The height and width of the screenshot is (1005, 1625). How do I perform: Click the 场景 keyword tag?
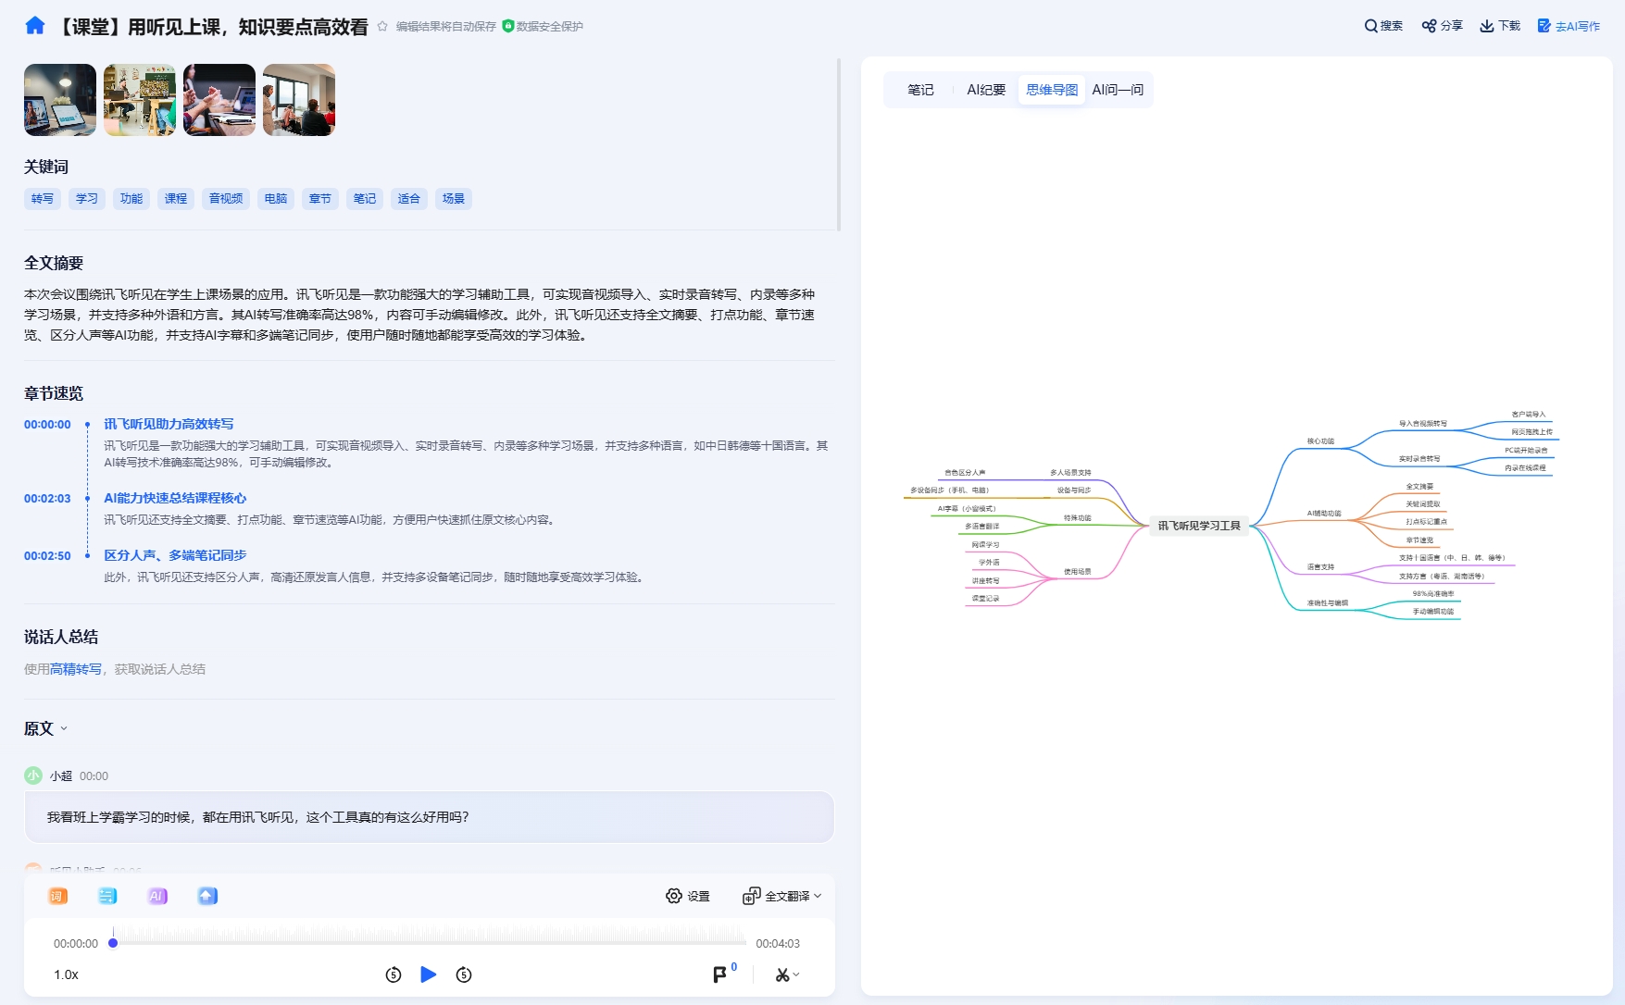click(x=454, y=199)
